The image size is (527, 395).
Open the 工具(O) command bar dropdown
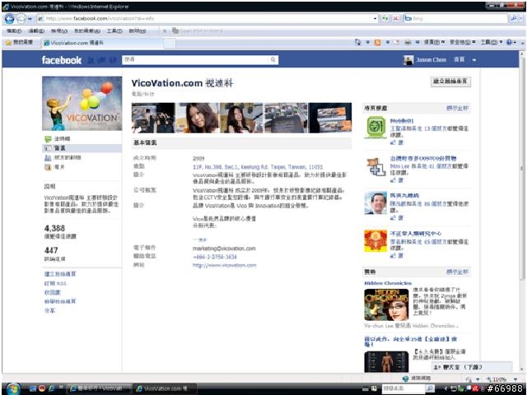(x=492, y=42)
